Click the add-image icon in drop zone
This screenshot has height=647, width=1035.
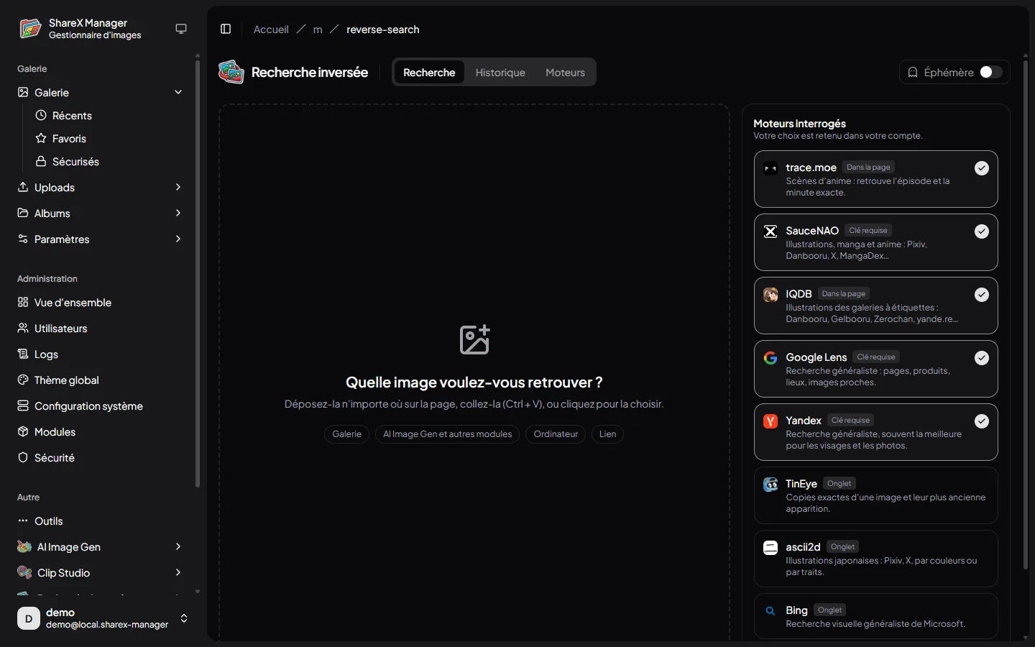474,339
